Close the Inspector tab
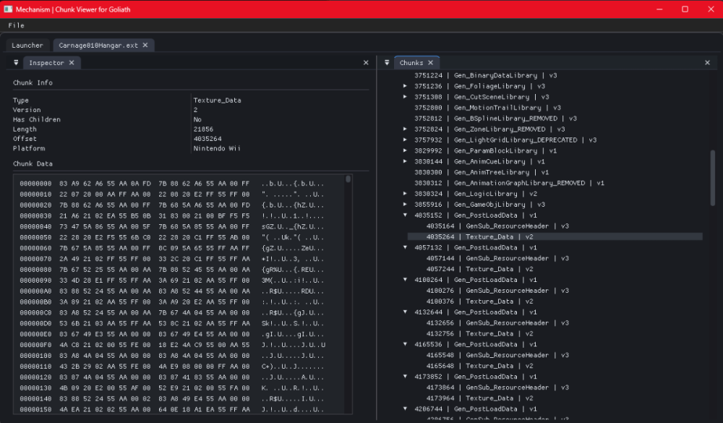 click(72, 63)
